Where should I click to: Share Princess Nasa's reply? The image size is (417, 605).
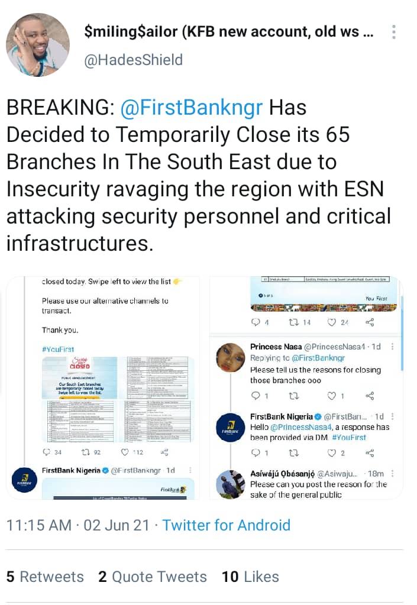[370, 396]
